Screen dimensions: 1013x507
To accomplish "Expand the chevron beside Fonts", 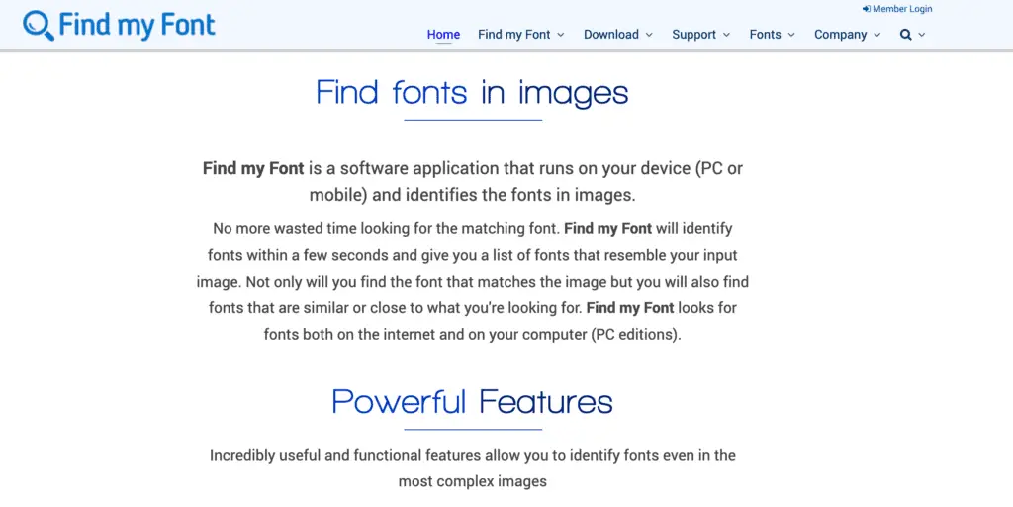I will click(791, 35).
